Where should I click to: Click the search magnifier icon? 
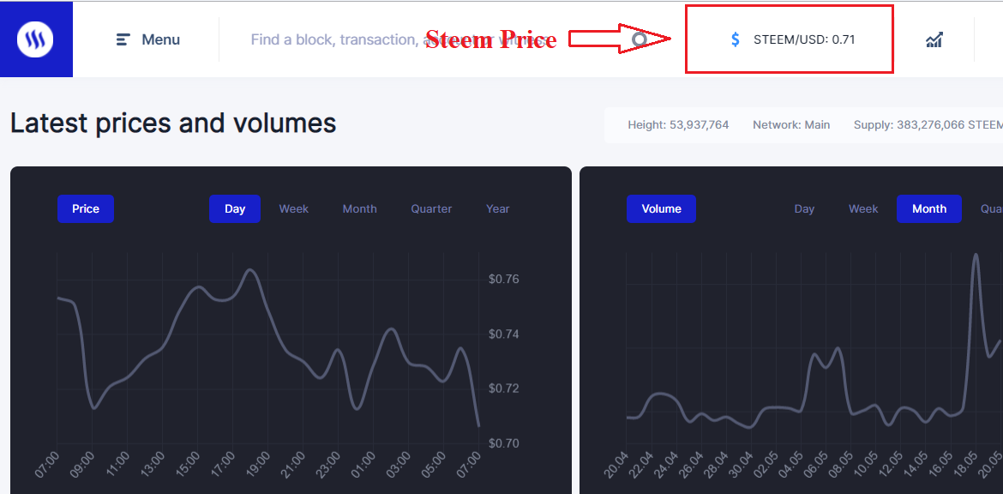pyautogui.click(x=640, y=39)
